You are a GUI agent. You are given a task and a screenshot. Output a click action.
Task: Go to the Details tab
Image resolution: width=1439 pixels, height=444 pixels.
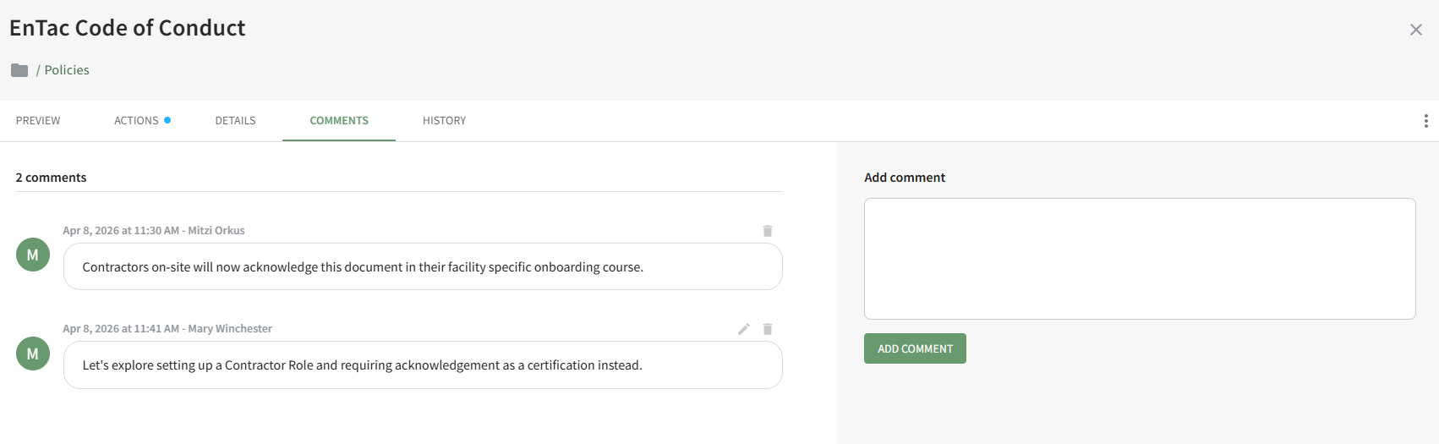click(235, 121)
